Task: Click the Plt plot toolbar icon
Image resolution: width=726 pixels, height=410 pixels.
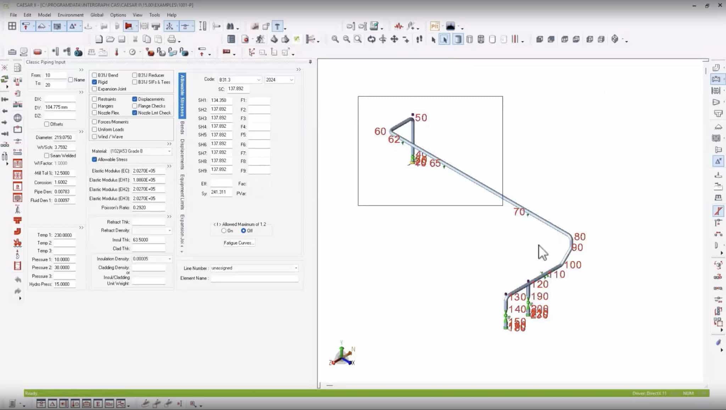Action: (435, 26)
